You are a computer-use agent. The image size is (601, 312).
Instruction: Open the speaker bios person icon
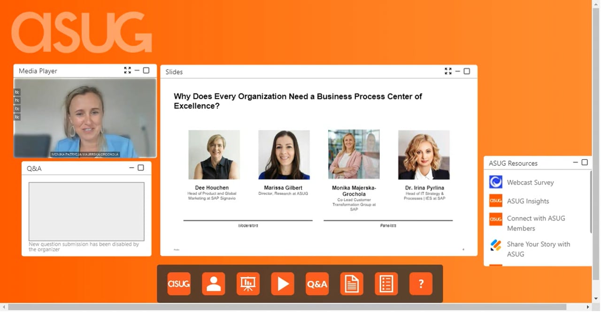[x=214, y=284]
